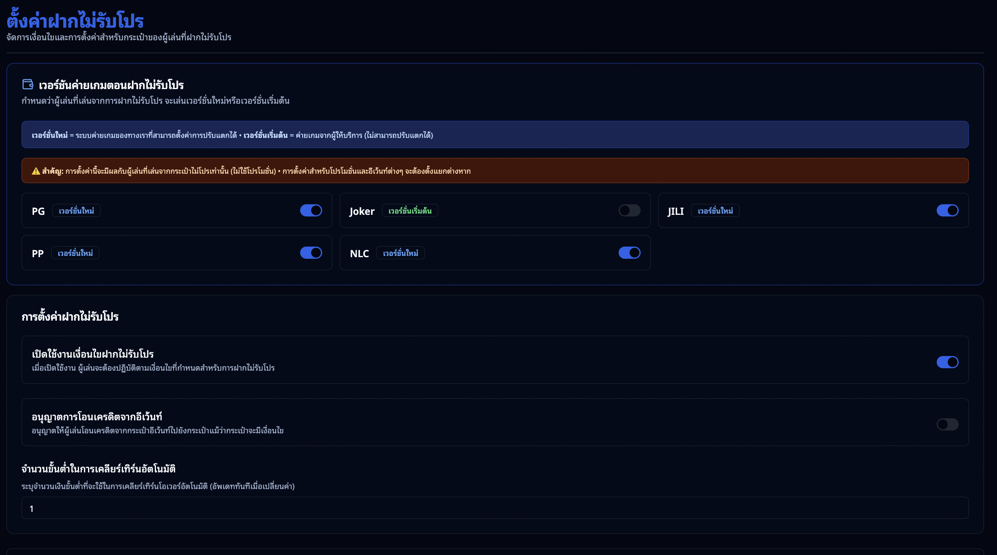The image size is (997, 555).
Task: Click the NLC เวอร์ชั่นใหม่ badge
Action: 400,253
